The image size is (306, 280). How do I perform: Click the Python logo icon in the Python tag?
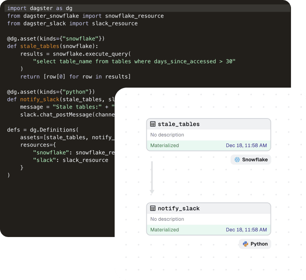tap(246, 244)
